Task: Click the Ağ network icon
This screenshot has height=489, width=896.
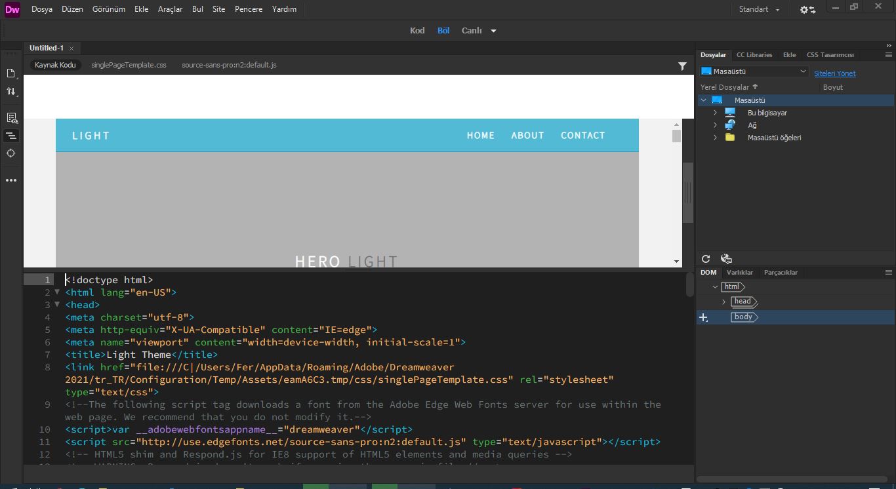Action: pyautogui.click(x=730, y=125)
